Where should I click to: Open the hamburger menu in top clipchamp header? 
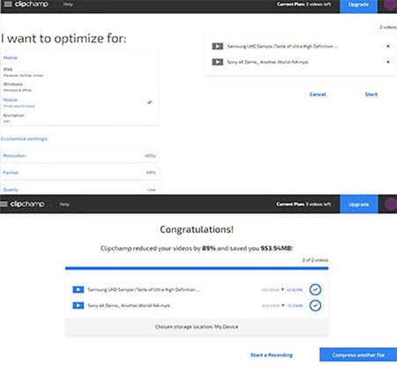coord(8,4)
